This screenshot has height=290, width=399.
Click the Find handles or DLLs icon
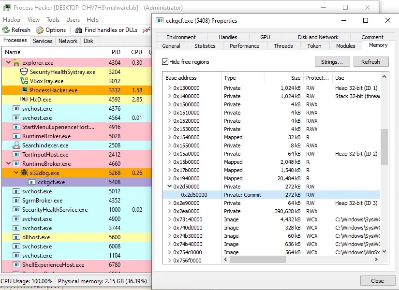tap(78, 30)
